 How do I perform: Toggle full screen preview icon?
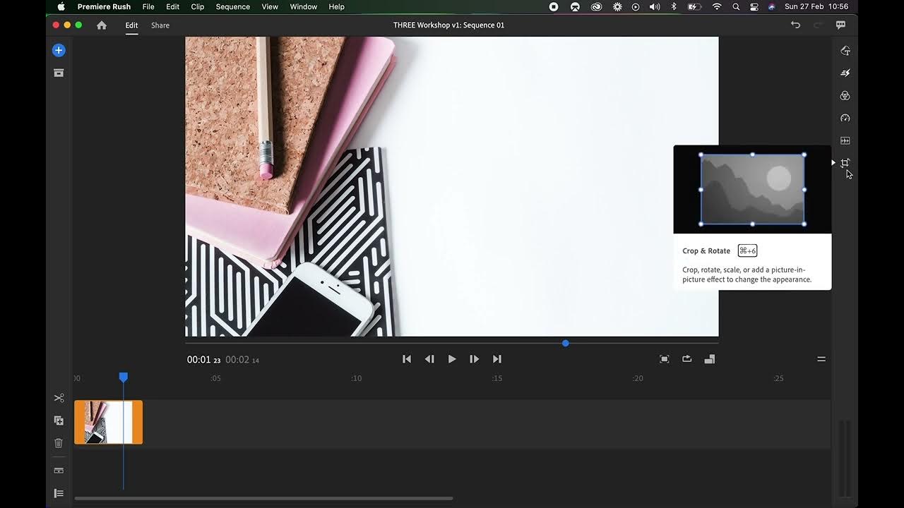tap(664, 359)
